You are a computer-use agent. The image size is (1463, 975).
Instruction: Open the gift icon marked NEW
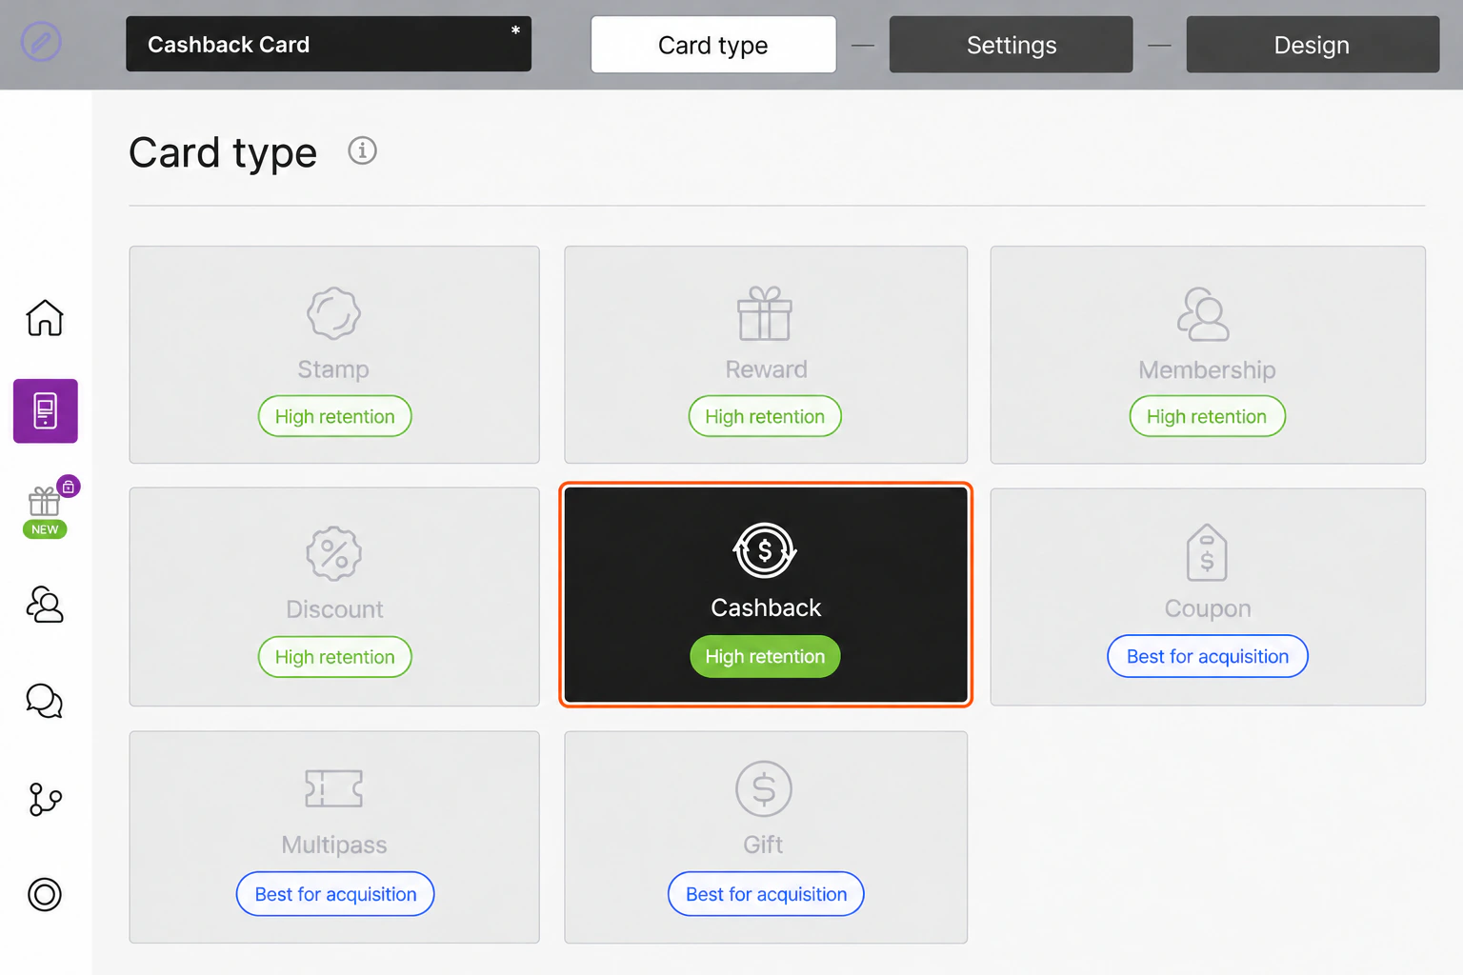[44, 501]
